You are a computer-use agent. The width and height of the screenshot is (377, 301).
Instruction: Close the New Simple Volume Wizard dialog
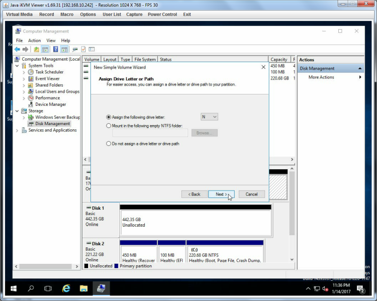pyautogui.click(x=263, y=67)
